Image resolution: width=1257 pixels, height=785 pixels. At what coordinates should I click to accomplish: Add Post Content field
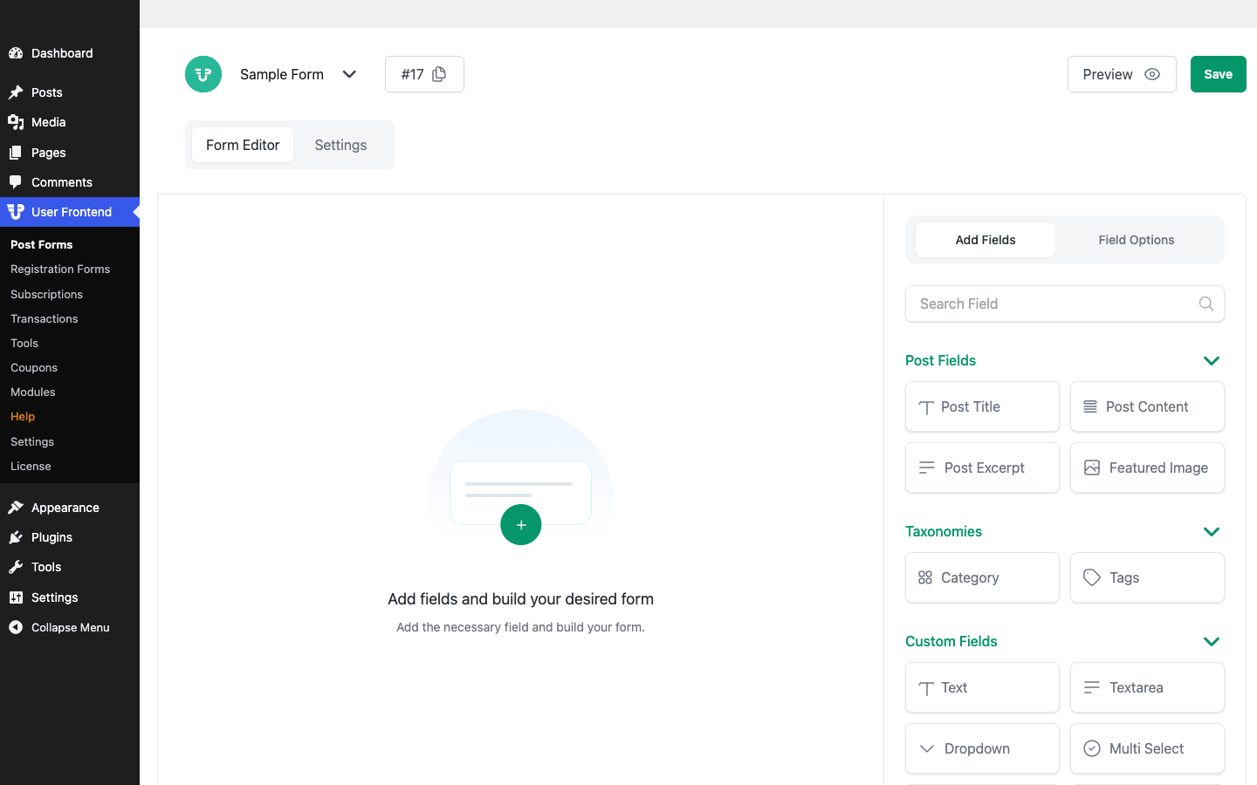coord(1147,406)
